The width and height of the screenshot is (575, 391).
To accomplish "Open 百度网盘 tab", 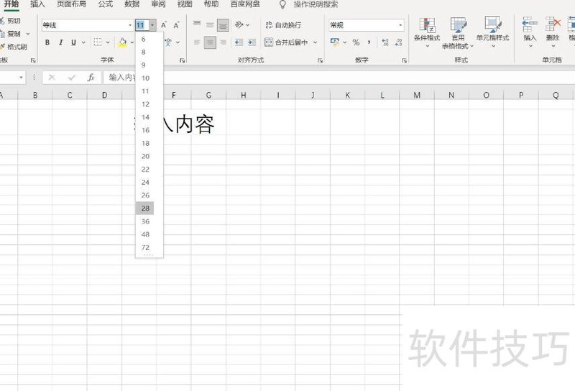I will [x=245, y=4].
